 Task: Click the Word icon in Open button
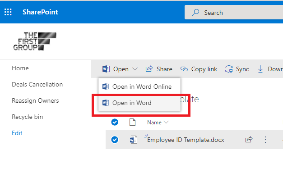pos(107,69)
